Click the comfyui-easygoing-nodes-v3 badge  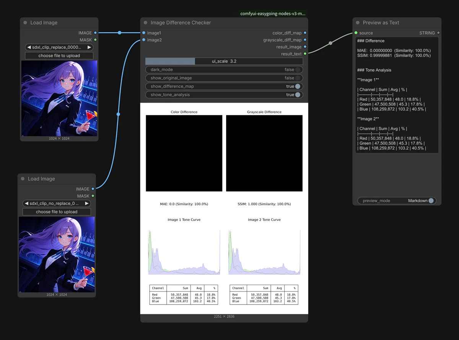(272, 14)
